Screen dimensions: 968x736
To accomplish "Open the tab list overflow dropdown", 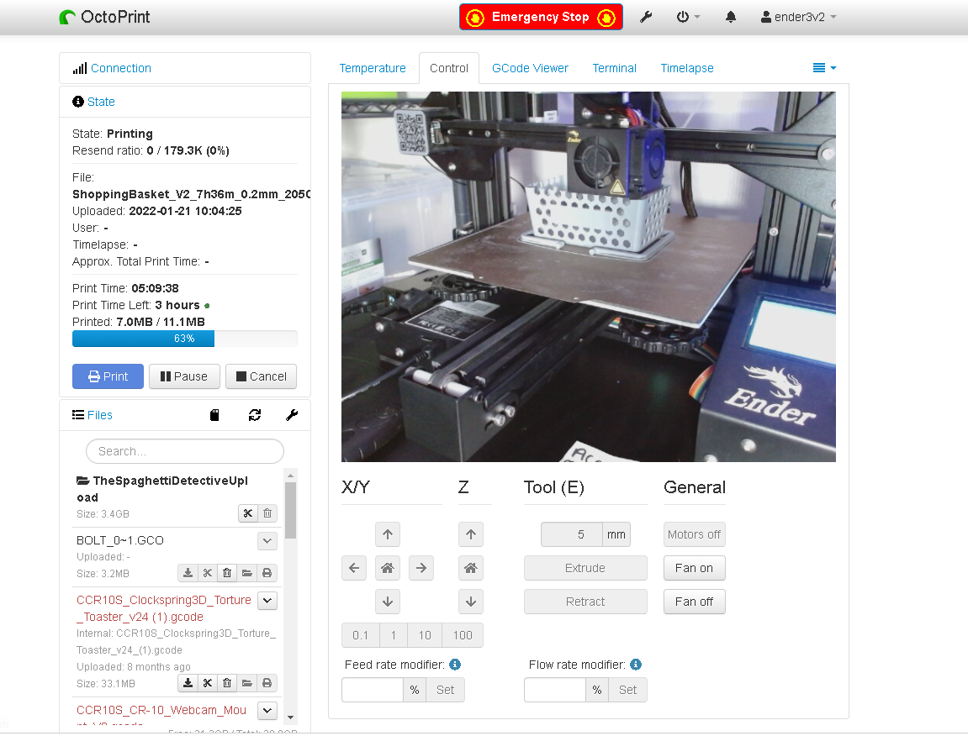I will tap(824, 68).
